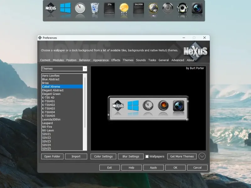The image size is (251, 188).
Task: Select the K-TEK4D5 theme
Action: 62,116
